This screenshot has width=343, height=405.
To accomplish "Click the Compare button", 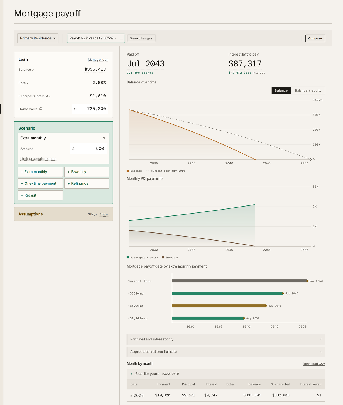I will (x=315, y=38).
